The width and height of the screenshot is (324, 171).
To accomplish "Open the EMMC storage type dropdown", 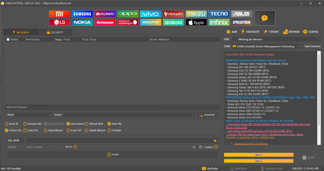I will (16, 147).
